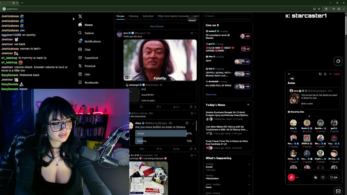347x195 pixels.
Task: Open Jana's shared post in the space
Action: pos(314,99)
